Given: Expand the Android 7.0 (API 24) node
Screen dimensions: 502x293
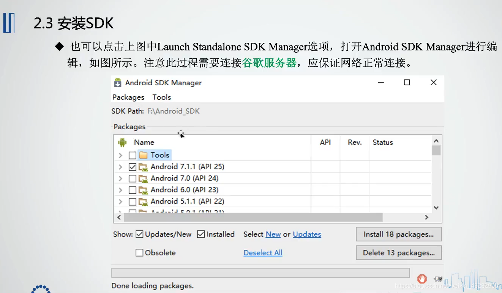Looking at the screenshot, I should (120, 179).
